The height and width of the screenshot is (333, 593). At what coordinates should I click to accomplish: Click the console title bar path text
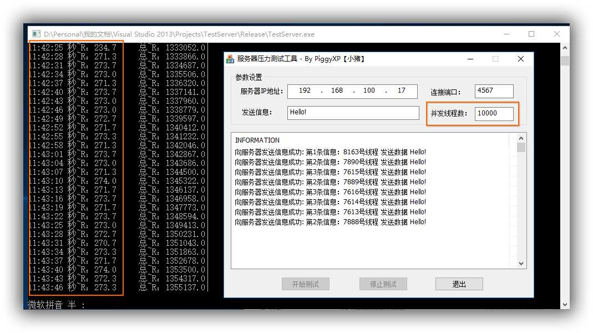[179, 34]
